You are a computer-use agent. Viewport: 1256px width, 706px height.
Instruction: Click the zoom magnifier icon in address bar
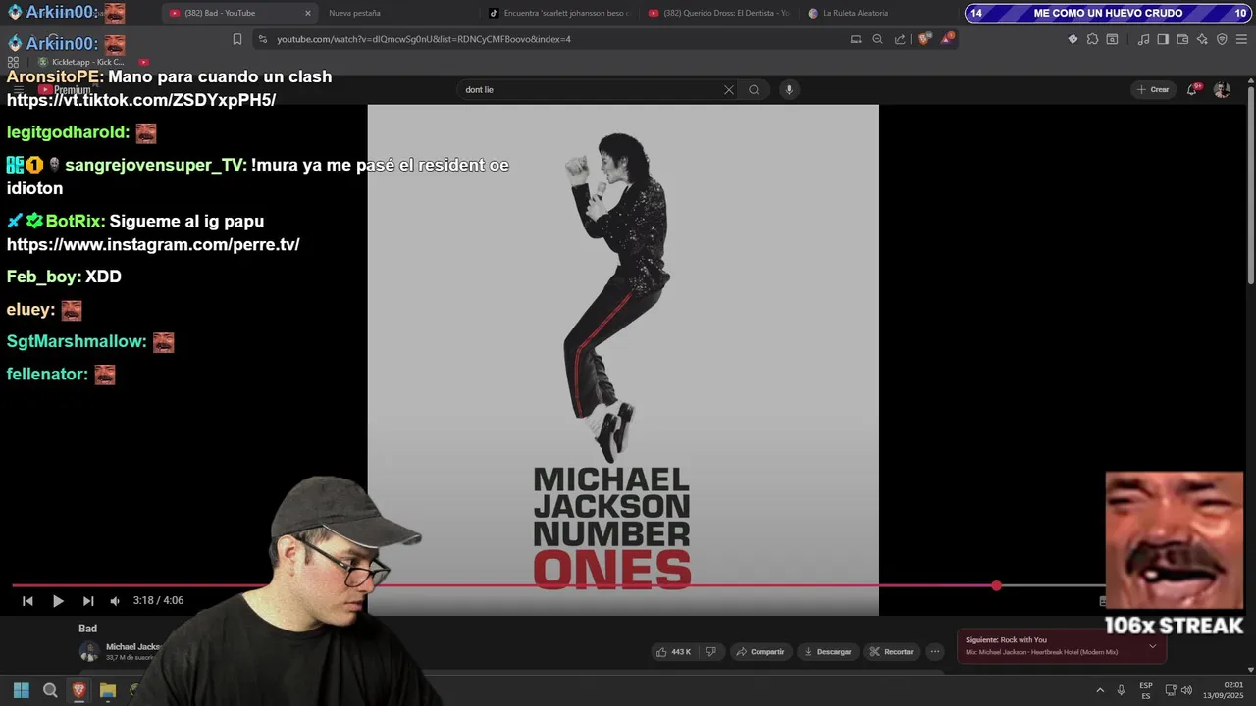[876, 39]
